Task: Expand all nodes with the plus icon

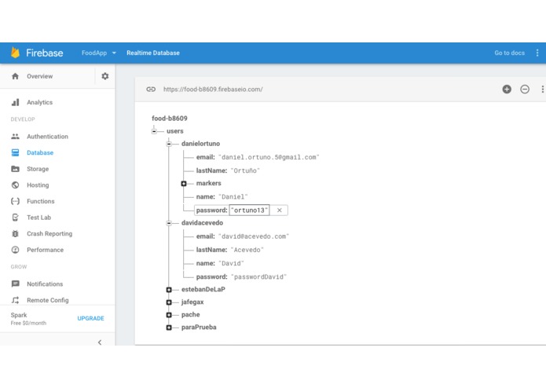Action: (507, 89)
